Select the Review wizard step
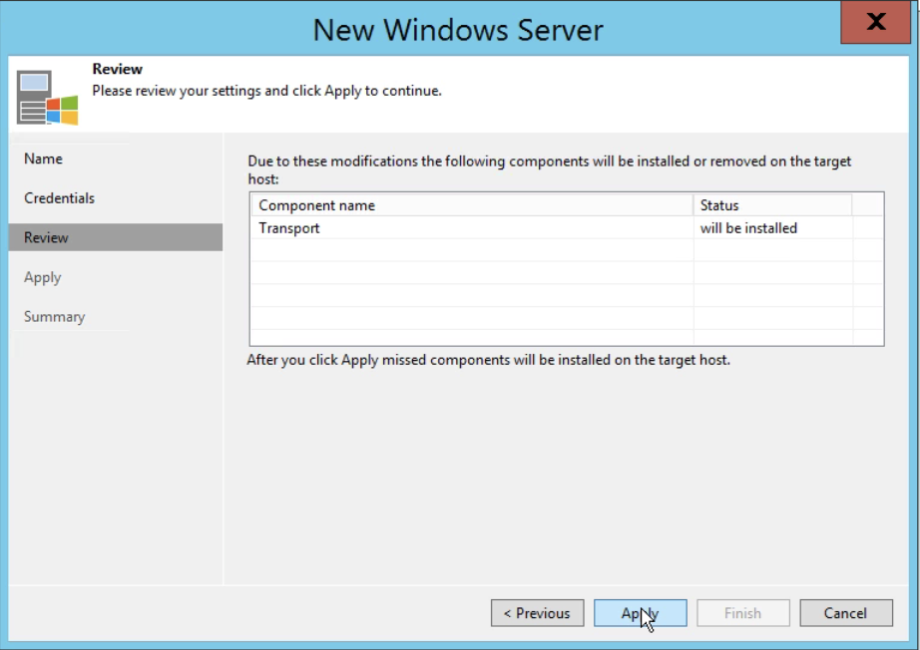Screen dimensions: 920x650 [116, 237]
